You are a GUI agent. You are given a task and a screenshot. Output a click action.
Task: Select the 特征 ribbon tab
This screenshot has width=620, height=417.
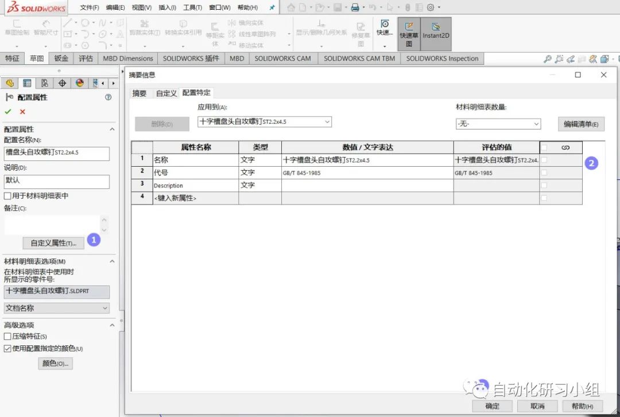[x=12, y=58]
